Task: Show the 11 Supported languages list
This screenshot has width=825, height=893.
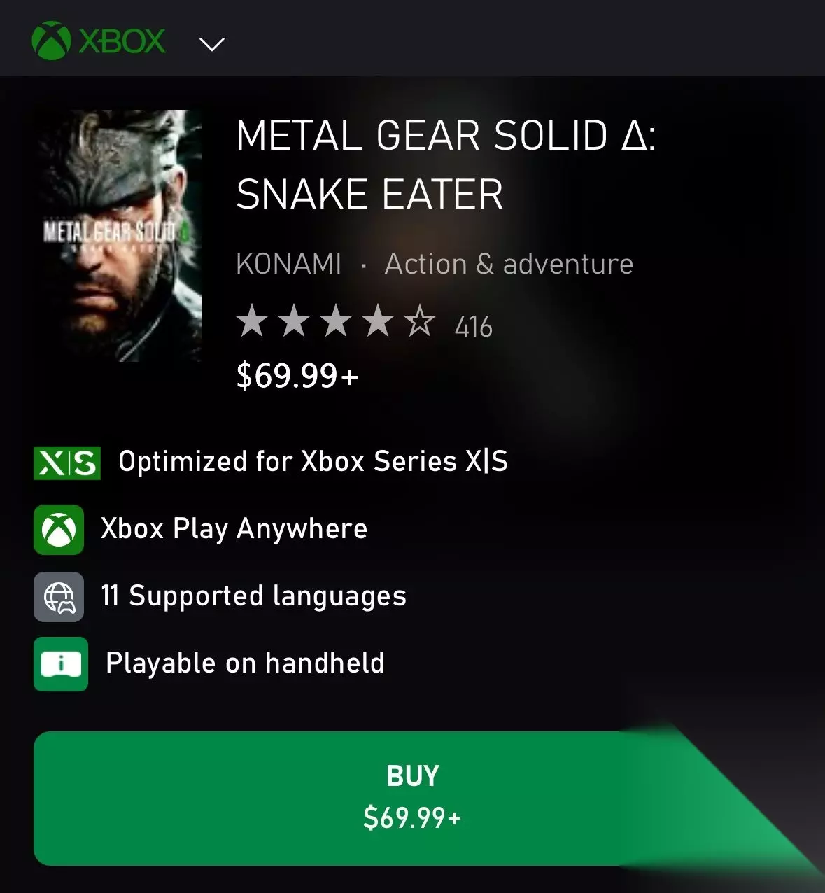Action: point(253,596)
